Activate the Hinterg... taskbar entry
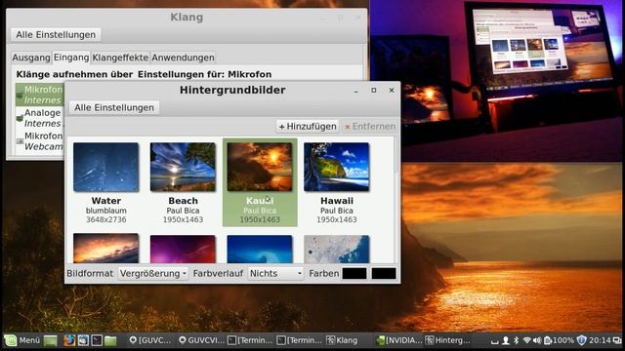This screenshot has width=625, height=351. (447, 340)
